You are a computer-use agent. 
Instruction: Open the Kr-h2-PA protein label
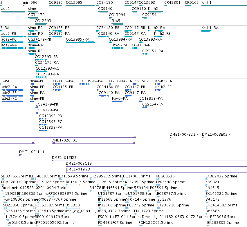164,81
